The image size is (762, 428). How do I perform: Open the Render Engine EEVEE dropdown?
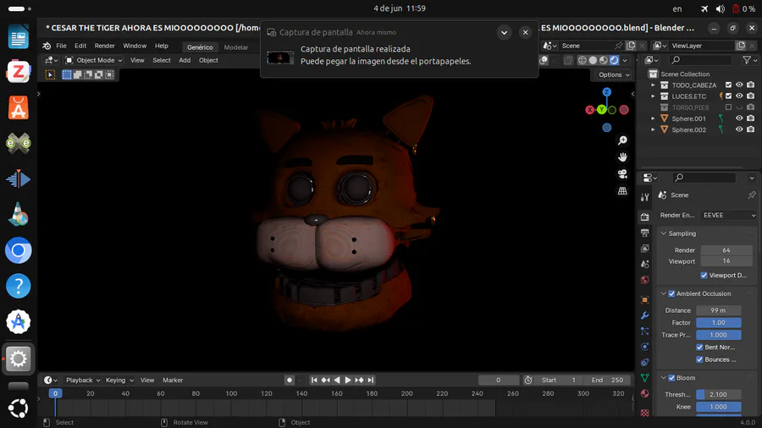pyautogui.click(x=728, y=216)
